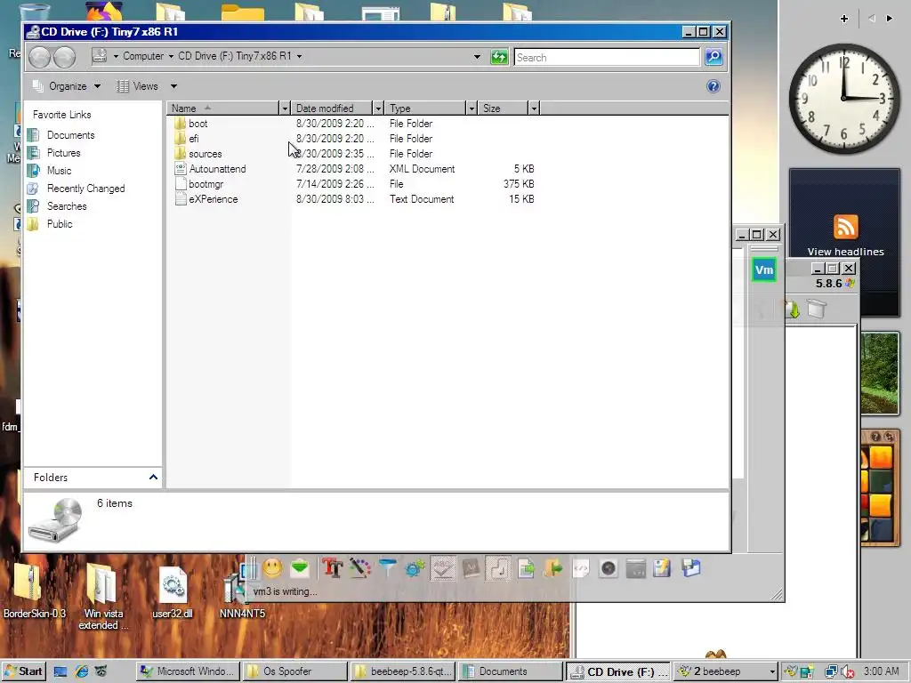Sort by Size column header
The width and height of the screenshot is (911, 683).
point(504,108)
